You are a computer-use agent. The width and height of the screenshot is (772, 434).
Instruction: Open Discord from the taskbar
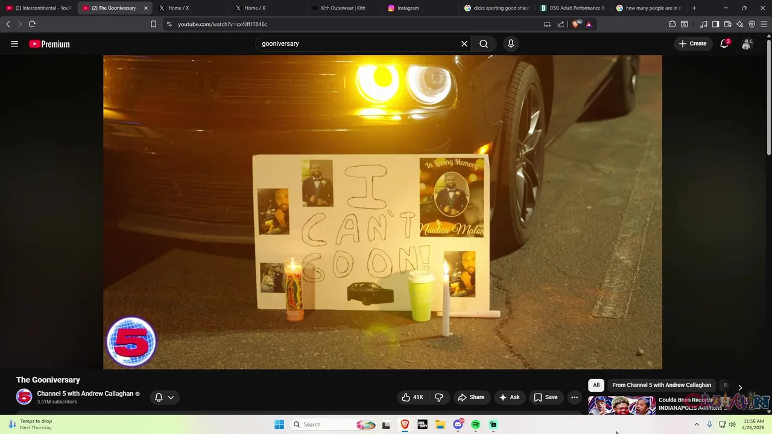458,424
